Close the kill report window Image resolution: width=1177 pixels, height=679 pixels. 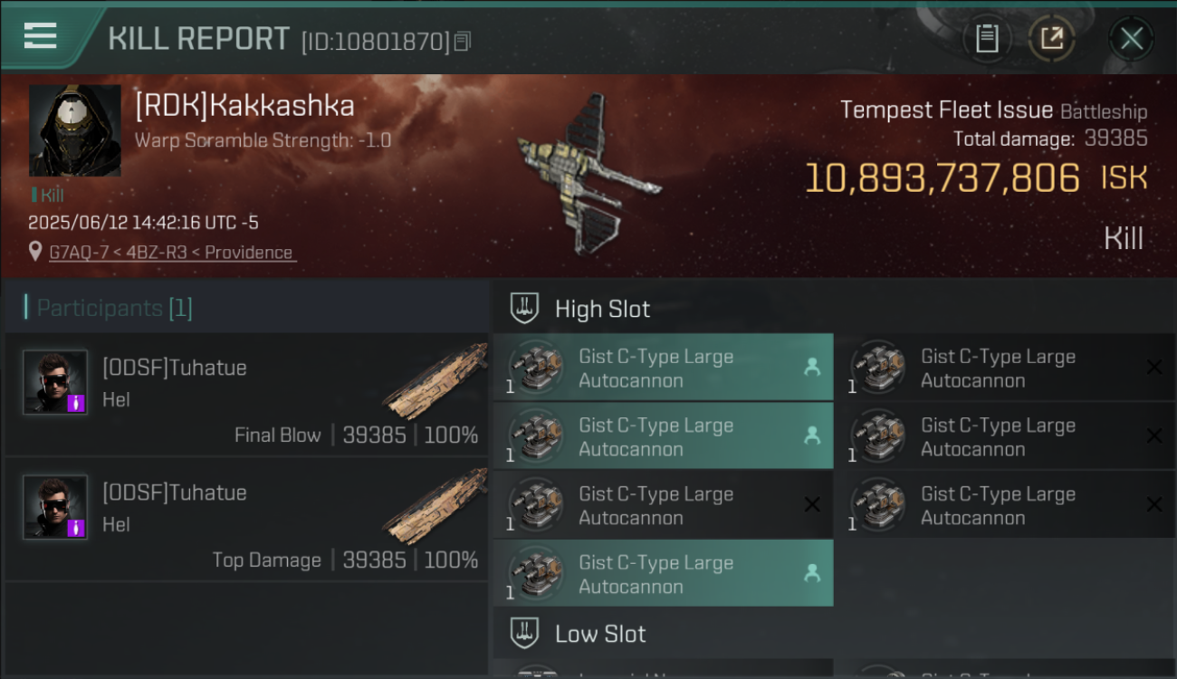[1131, 39]
